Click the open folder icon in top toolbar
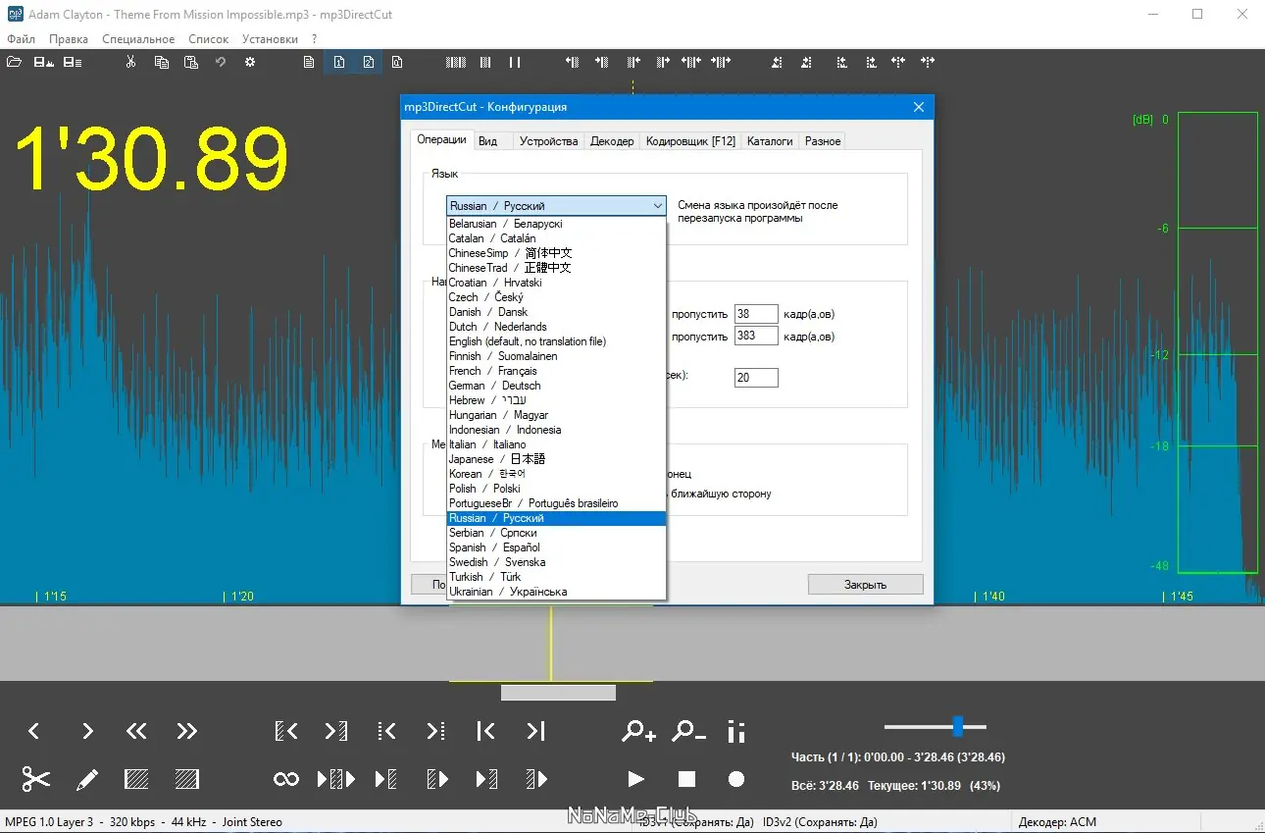1265x833 pixels. tap(14, 62)
